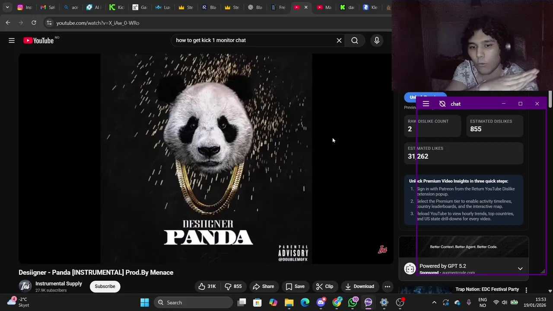The width and height of the screenshot is (553, 311).
Task: Open the volume tray icon
Action: (505, 302)
